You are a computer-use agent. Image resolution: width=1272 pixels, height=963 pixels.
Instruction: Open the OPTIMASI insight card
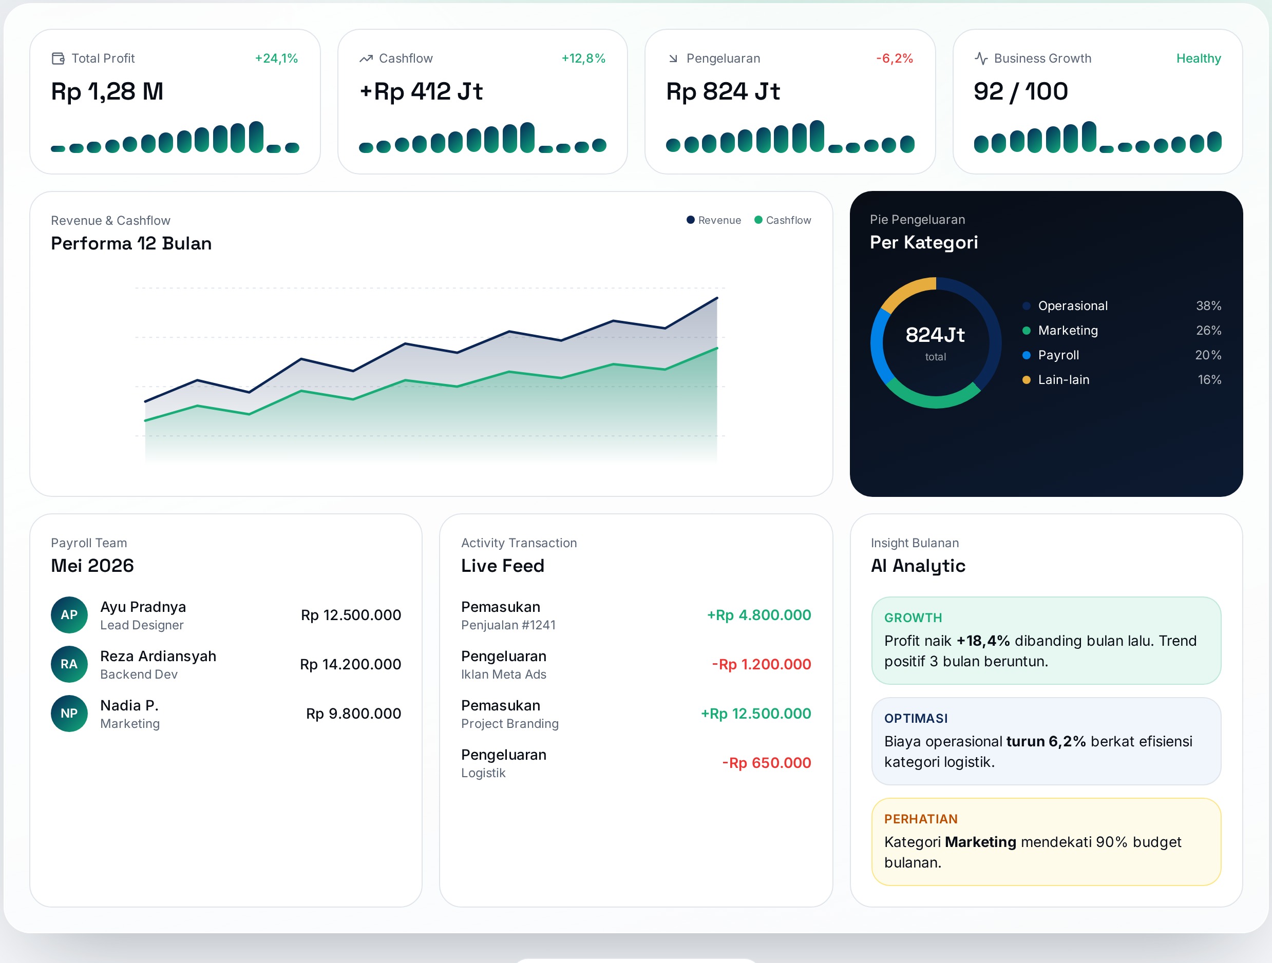(x=1046, y=741)
